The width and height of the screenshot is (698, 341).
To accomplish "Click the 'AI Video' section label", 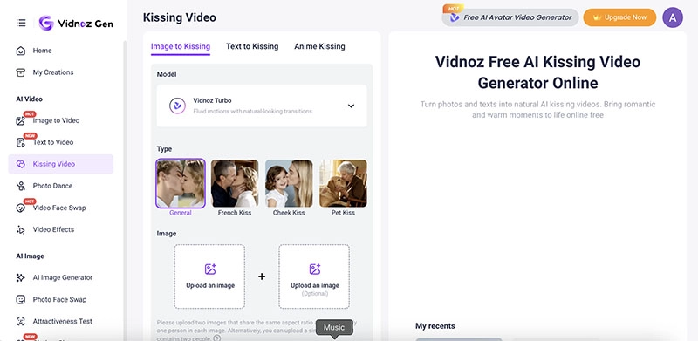I will tap(30, 99).
